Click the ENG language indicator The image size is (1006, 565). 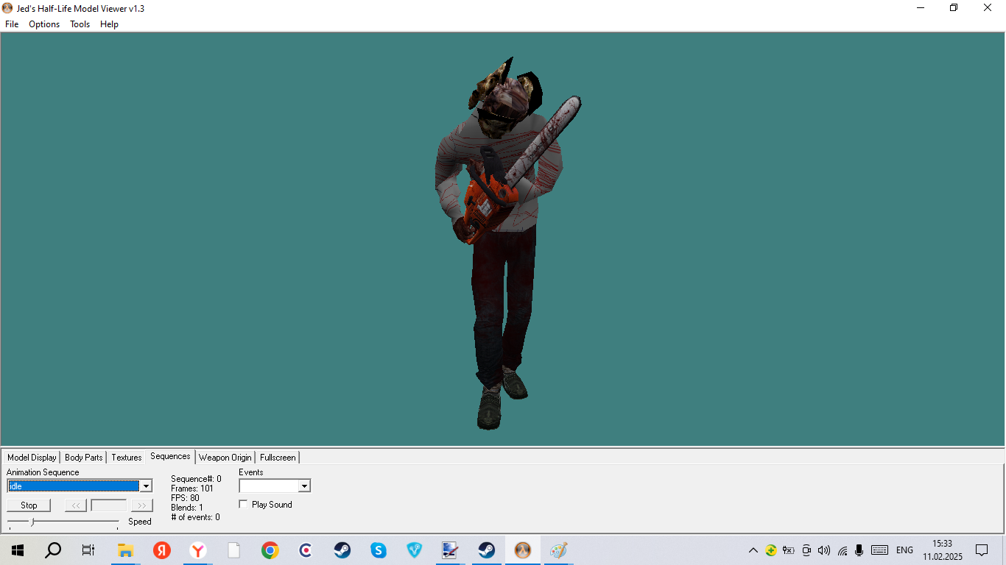click(904, 550)
